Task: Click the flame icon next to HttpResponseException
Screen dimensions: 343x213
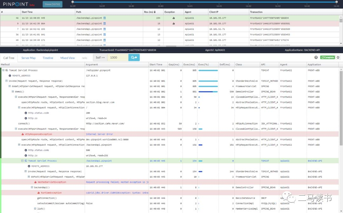Action: [23, 134]
